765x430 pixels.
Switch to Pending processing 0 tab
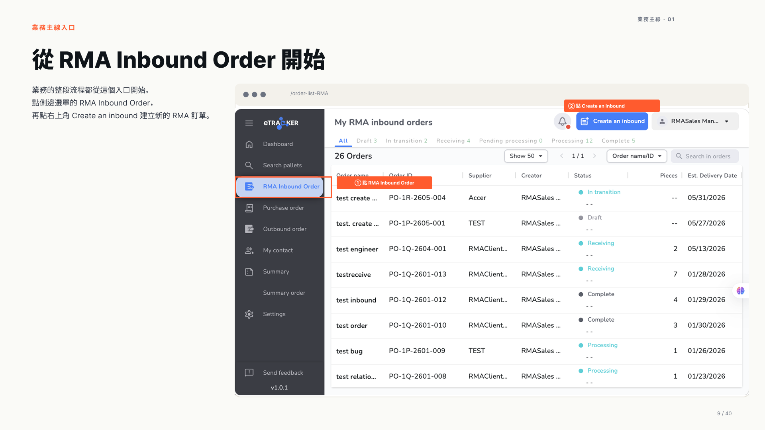click(x=510, y=141)
